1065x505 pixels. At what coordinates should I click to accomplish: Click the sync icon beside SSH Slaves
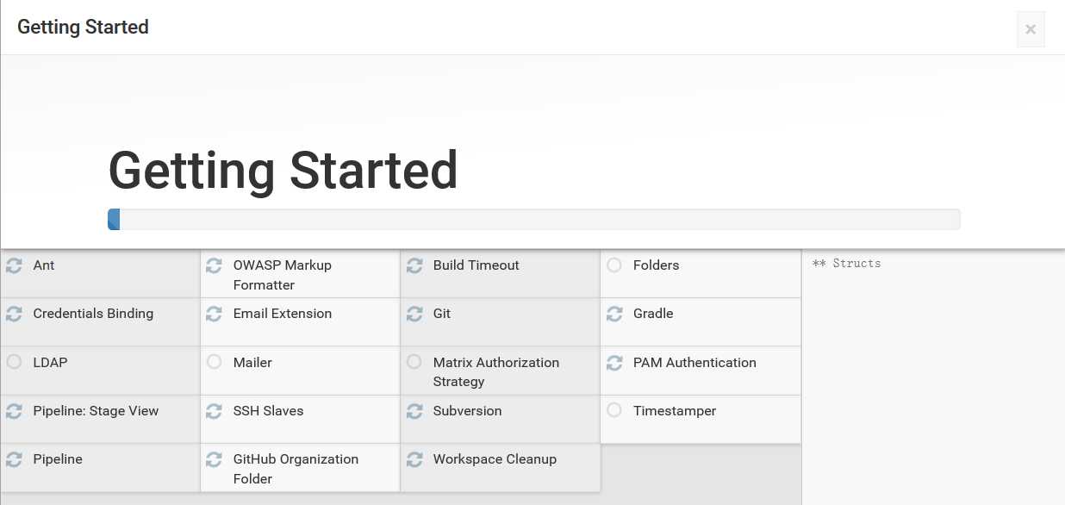pyautogui.click(x=215, y=411)
